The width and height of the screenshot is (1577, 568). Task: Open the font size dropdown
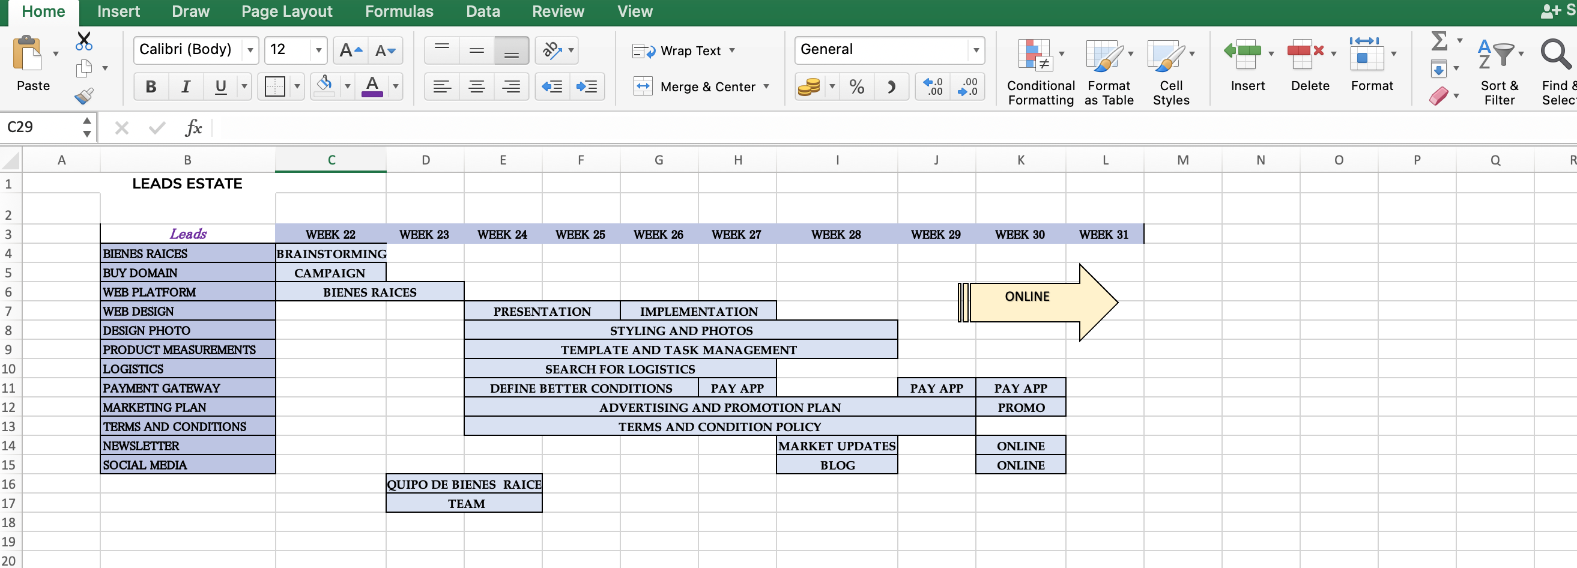click(x=318, y=50)
